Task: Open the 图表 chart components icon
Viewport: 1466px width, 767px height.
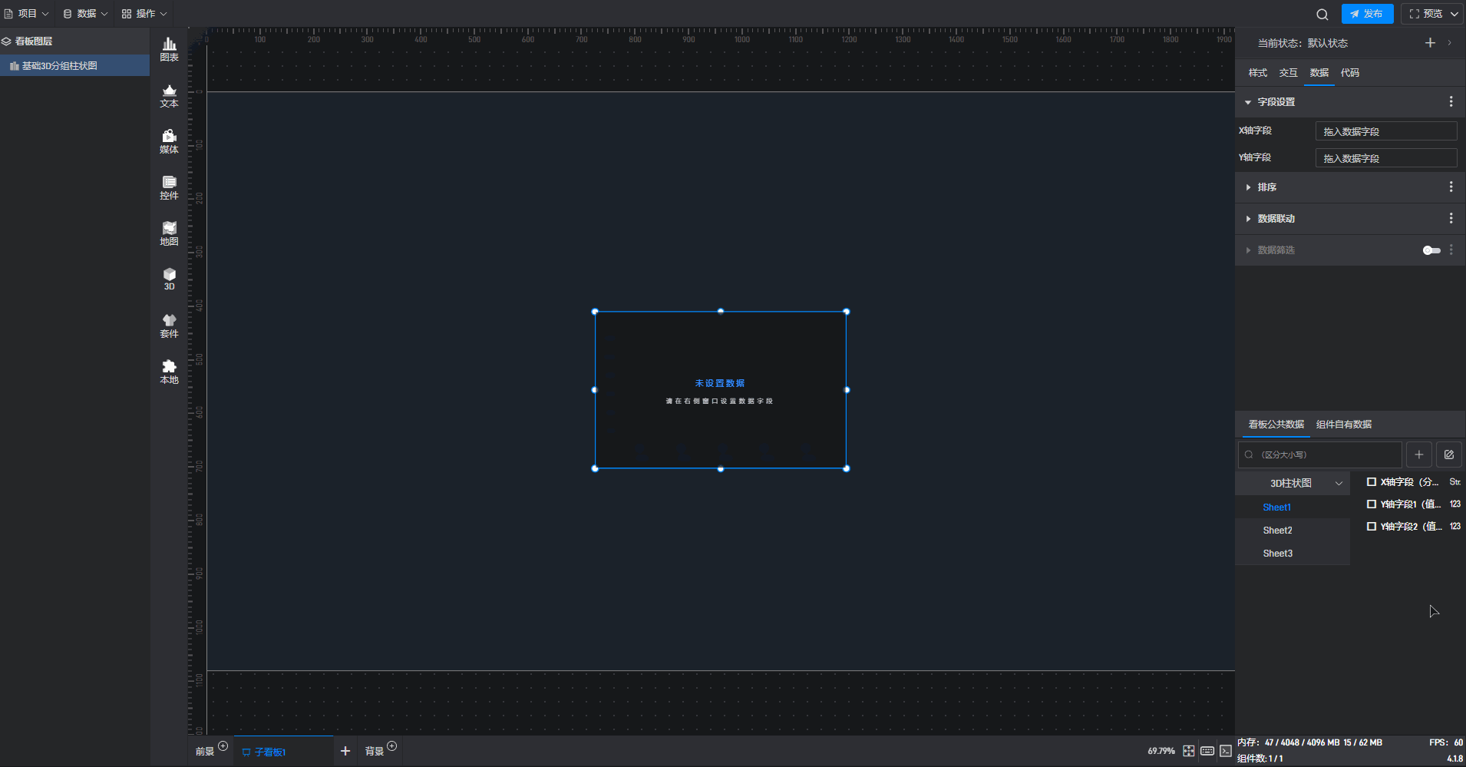Action: pyautogui.click(x=169, y=49)
